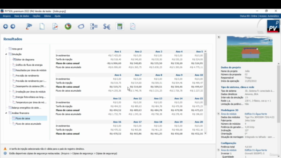
Task: Click Edifício 01-Água Norte link under Configuração
Action: tap(256, 150)
